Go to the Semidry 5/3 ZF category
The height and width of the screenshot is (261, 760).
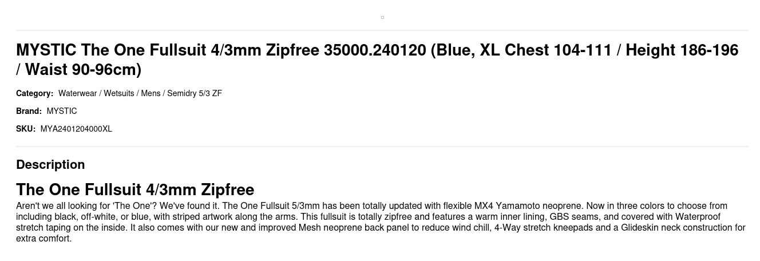(195, 93)
